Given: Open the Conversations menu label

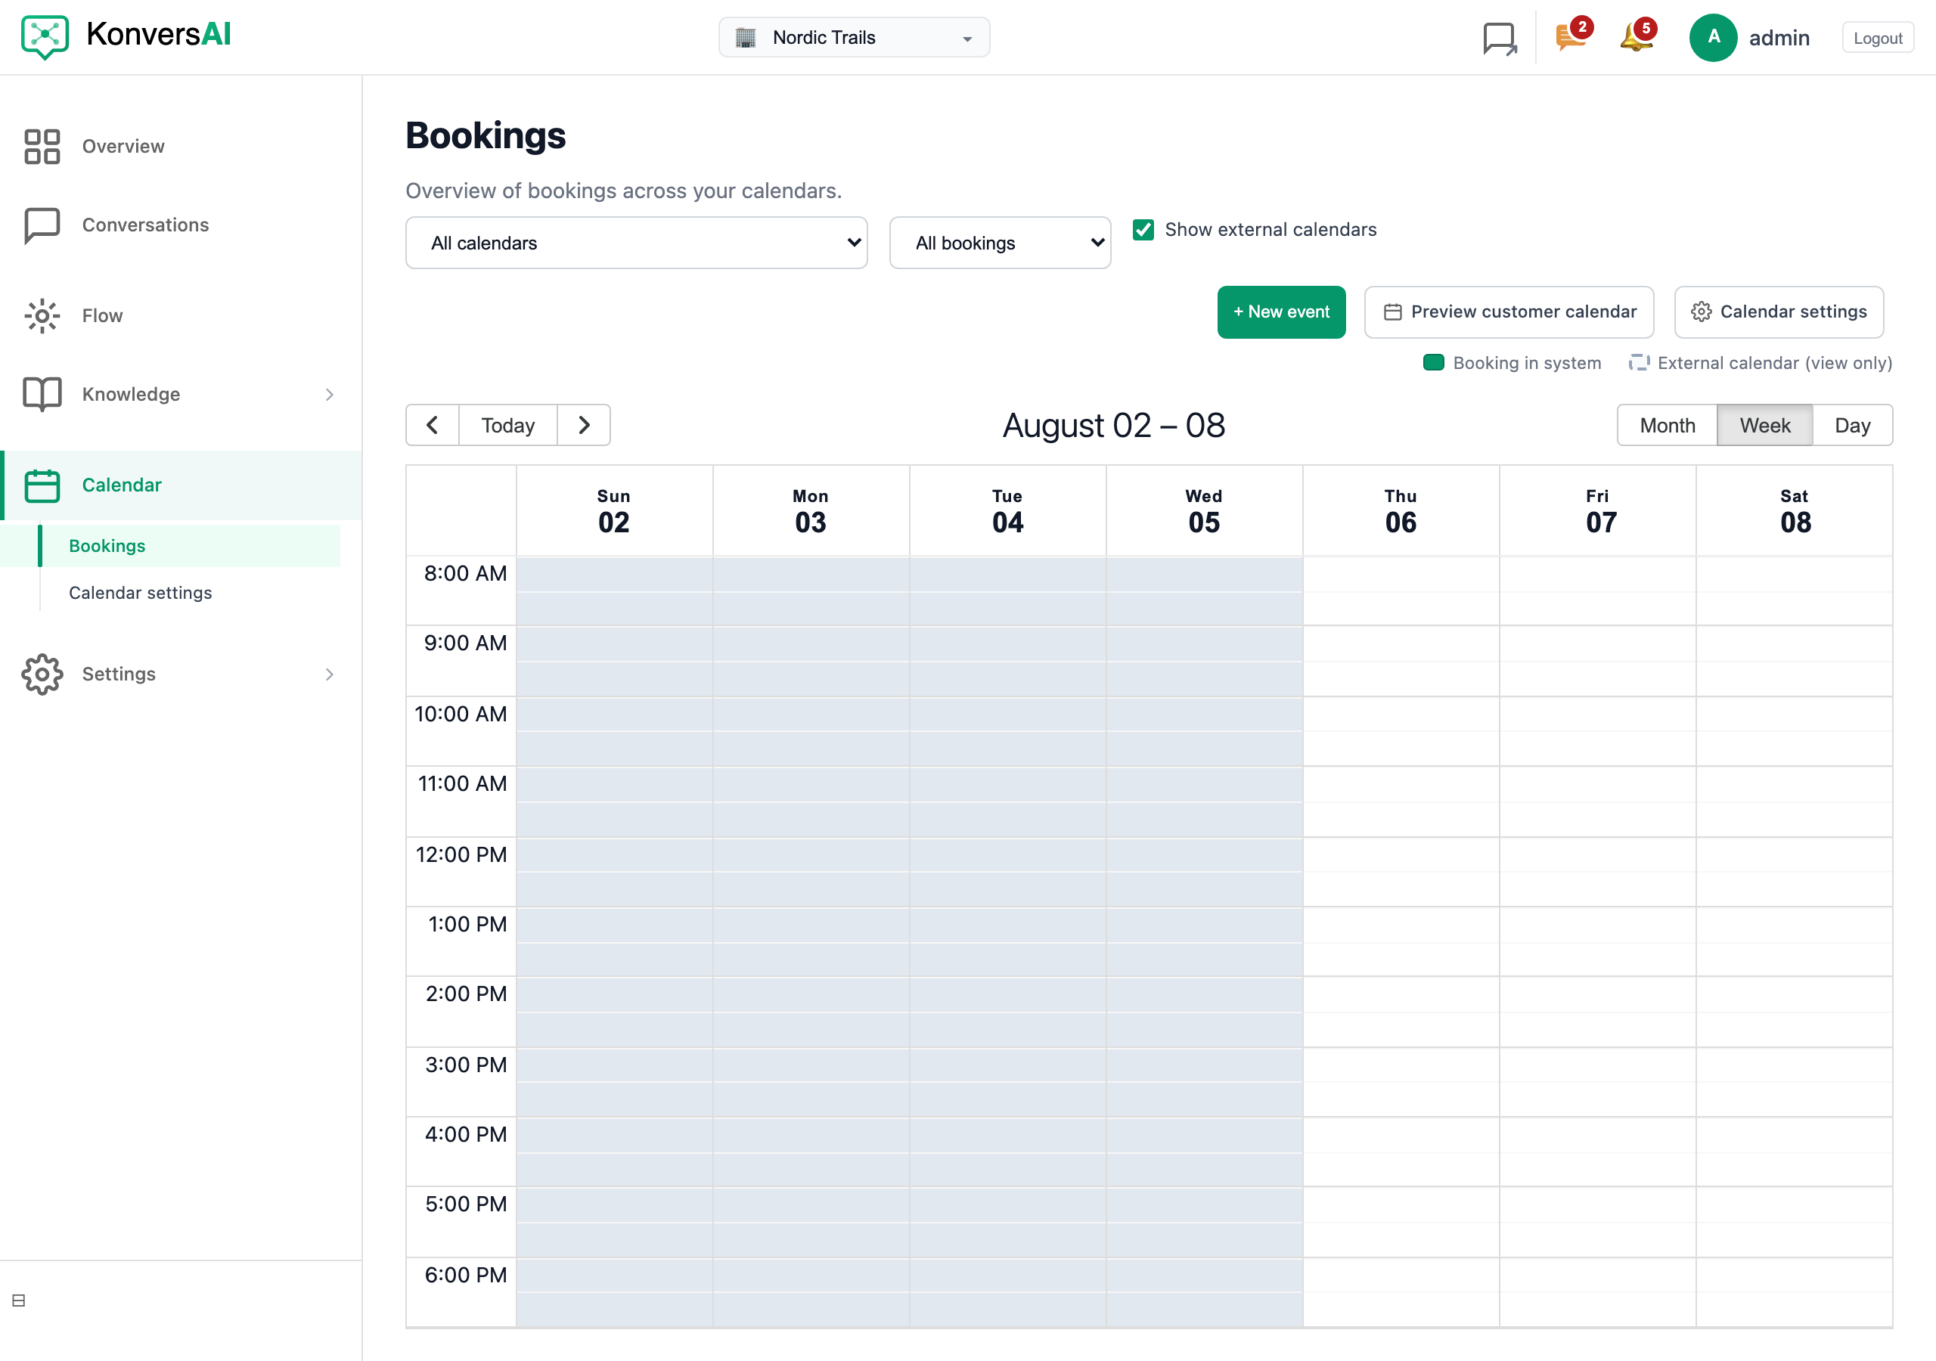Looking at the screenshot, I should point(145,225).
